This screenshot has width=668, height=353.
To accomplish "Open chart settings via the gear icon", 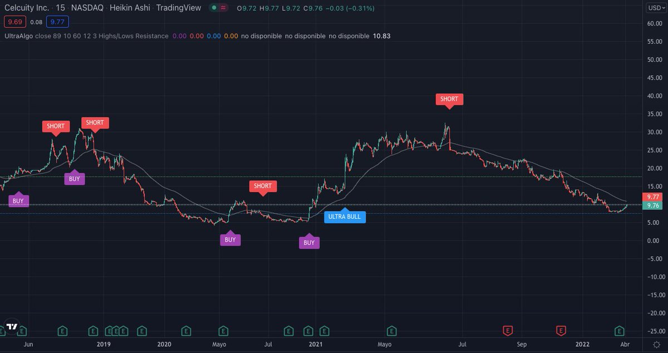I will tap(656, 345).
